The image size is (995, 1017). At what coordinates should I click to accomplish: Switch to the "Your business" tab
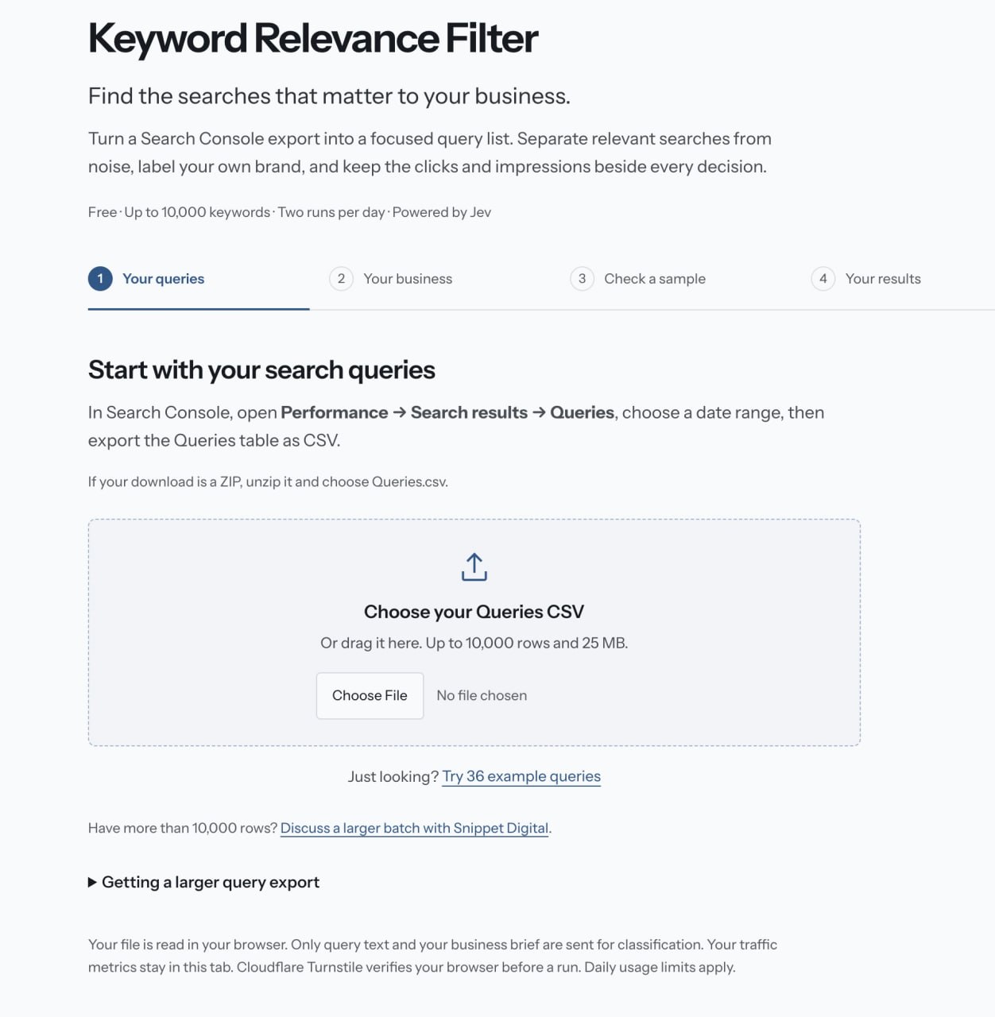pyautogui.click(x=408, y=279)
